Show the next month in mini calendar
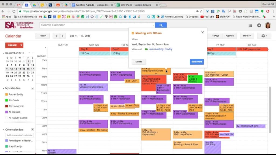 pos(33,53)
